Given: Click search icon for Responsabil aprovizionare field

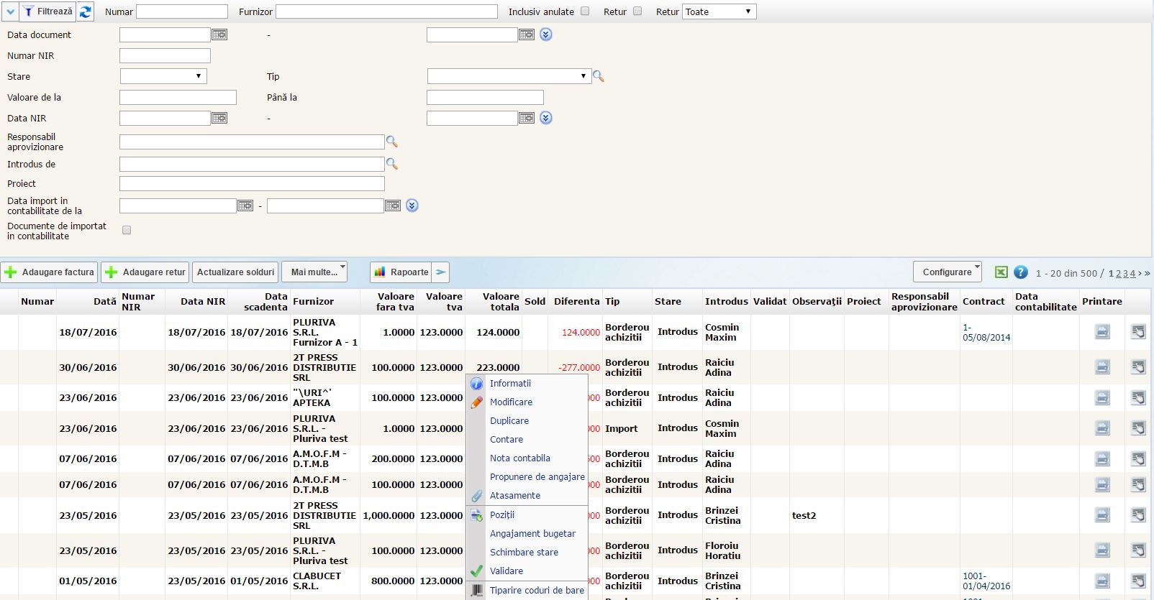Looking at the screenshot, I should [392, 142].
